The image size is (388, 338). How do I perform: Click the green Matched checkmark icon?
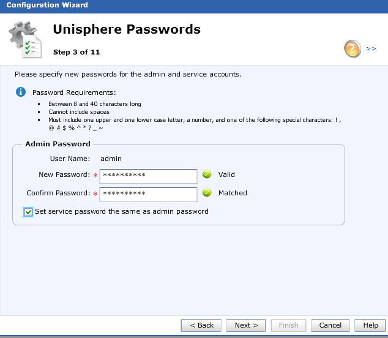[x=207, y=193]
